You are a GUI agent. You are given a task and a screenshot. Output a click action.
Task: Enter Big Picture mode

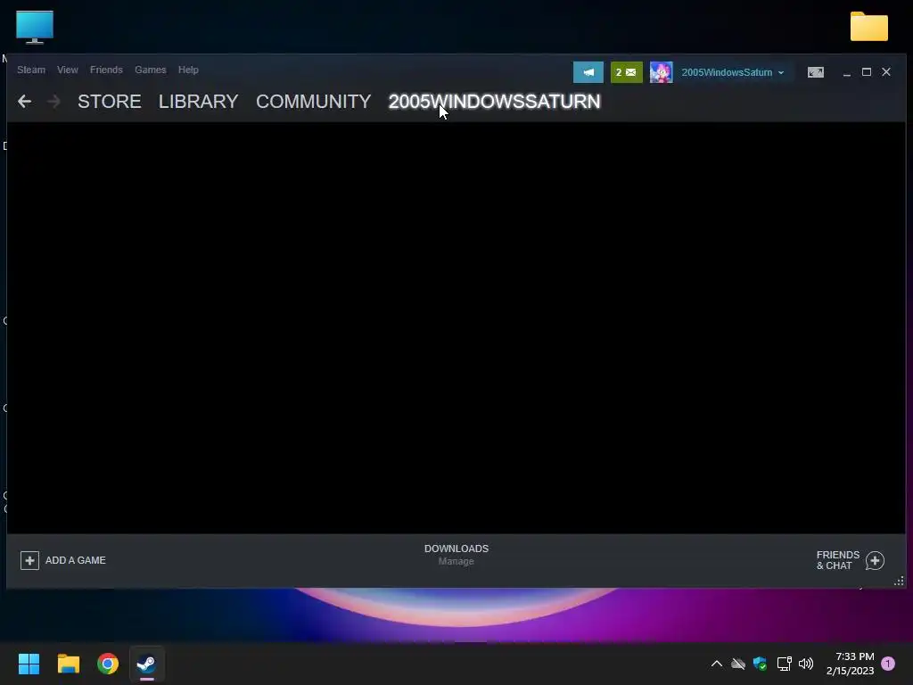[x=815, y=72]
